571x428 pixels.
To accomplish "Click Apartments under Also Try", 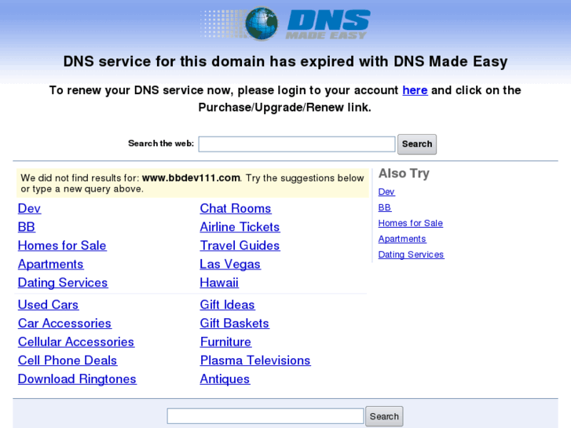I will [x=402, y=239].
